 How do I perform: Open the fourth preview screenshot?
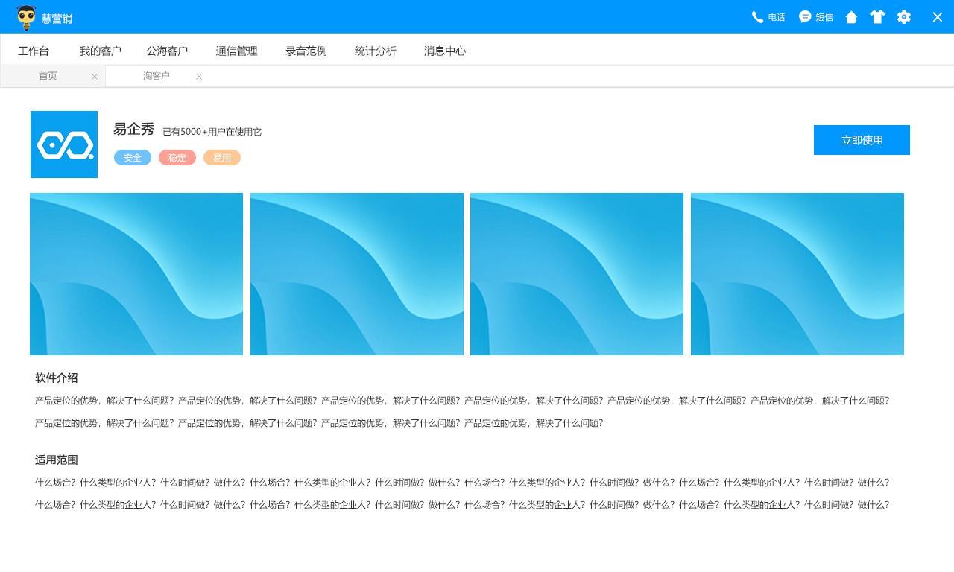(x=797, y=274)
